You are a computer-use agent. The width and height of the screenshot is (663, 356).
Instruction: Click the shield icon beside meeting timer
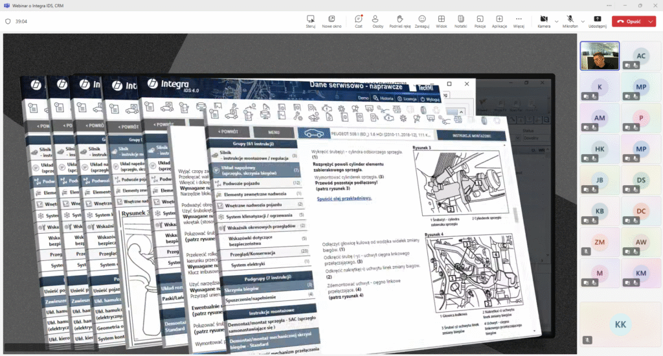(8, 21)
